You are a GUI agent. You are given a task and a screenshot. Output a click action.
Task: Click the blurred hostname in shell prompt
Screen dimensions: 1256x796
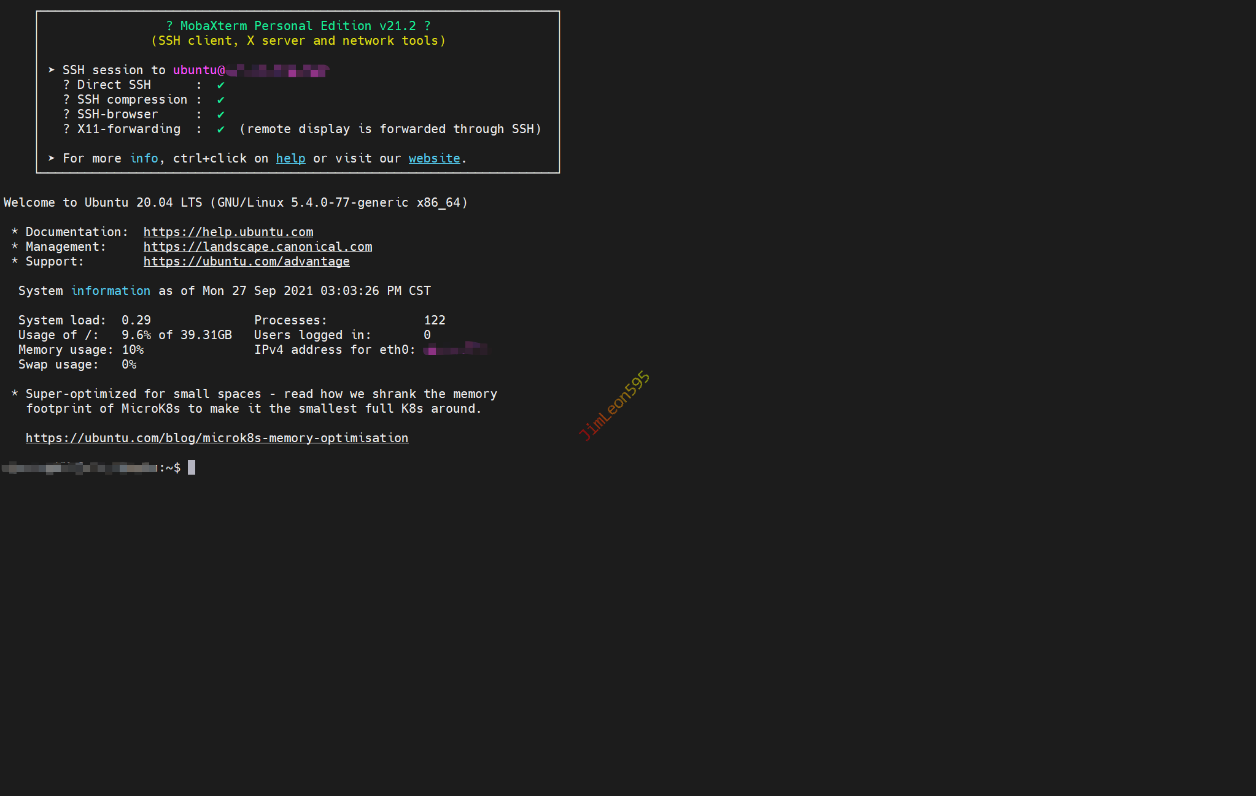pyautogui.click(x=80, y=468)
